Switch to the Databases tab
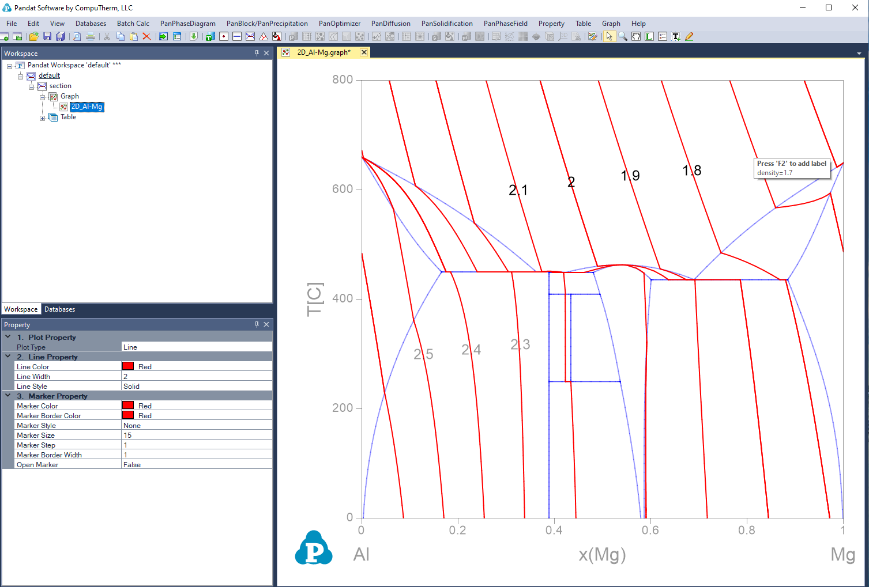This screenshot has height=587, width=869. 59,309
